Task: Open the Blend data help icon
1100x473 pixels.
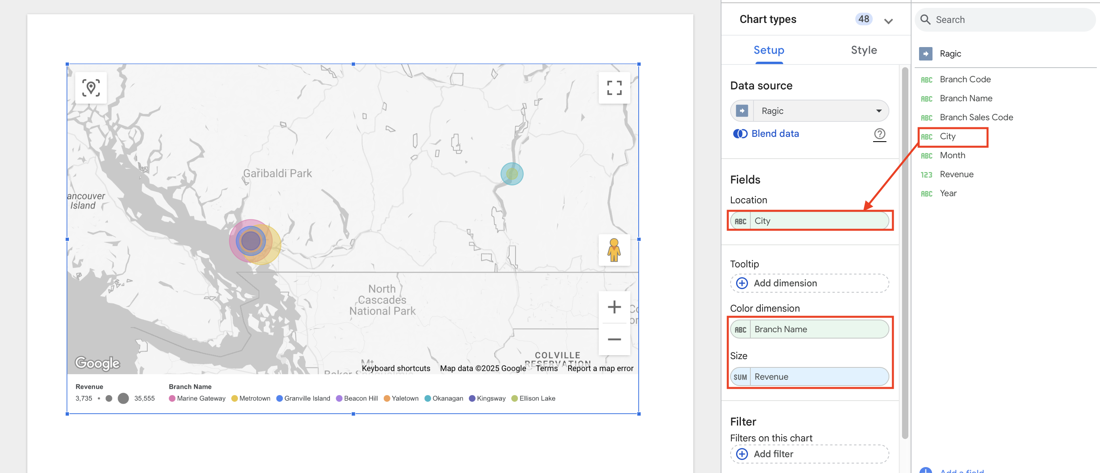Action: point(879,134)
